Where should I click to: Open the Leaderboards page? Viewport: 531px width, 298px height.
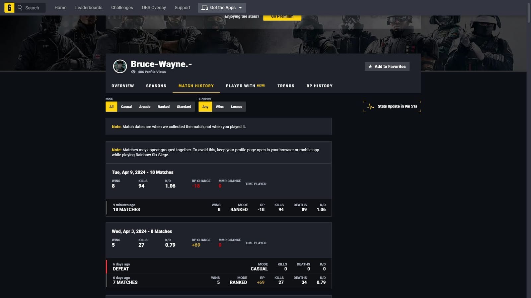click(89, 7)
